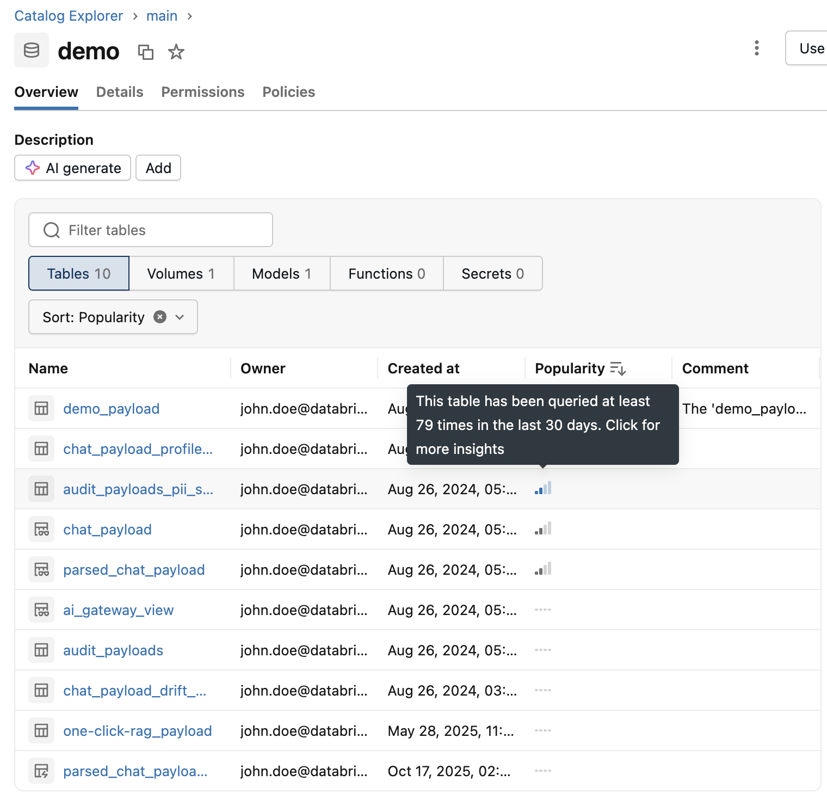
Task: Star the demo schema as favorite
Action: click(x=176, y=52)
